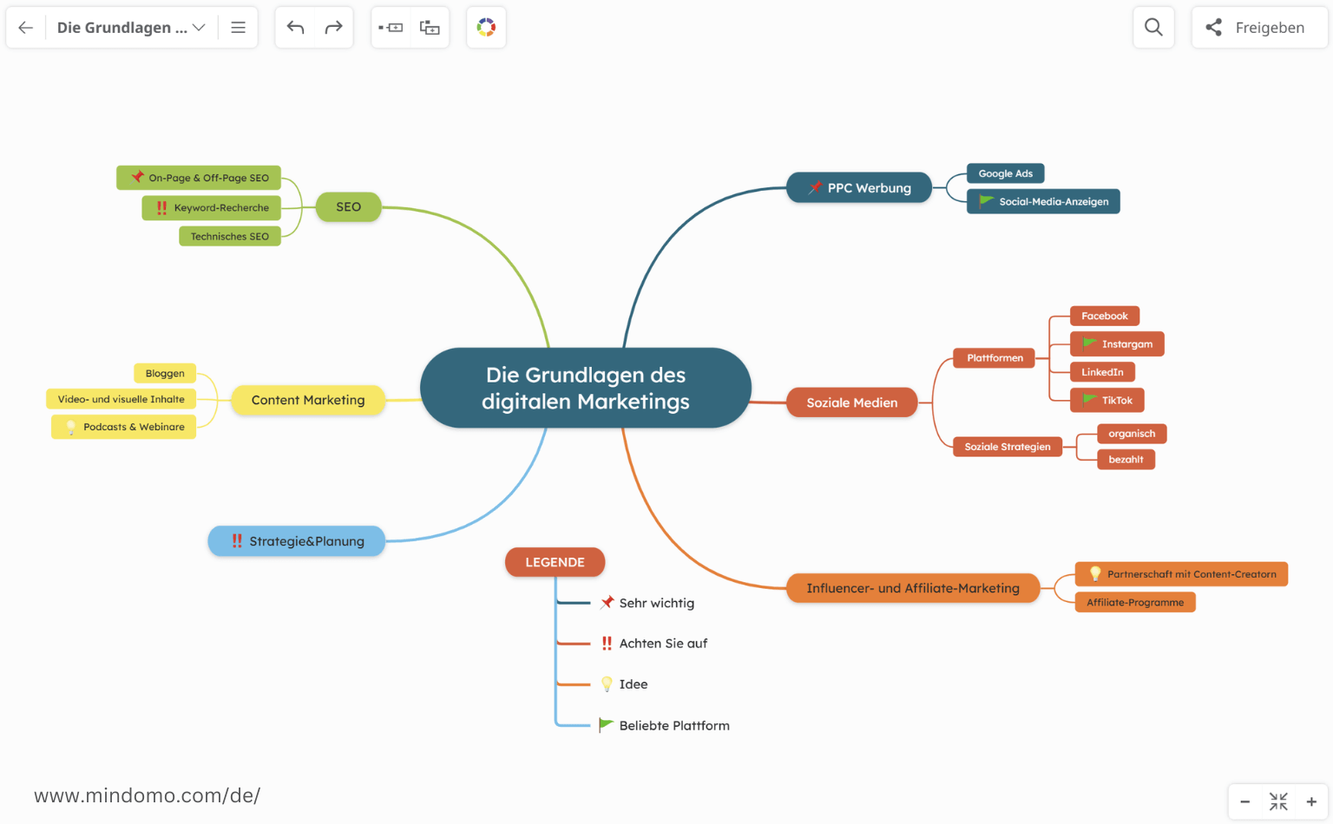Click On-Page & Off-Page SEO label text
Viewport: 1333px width, 824px height.
coord(208,178)
